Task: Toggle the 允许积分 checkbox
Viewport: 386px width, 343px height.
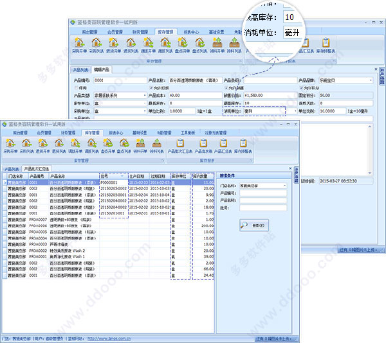Action: point(301,88)
